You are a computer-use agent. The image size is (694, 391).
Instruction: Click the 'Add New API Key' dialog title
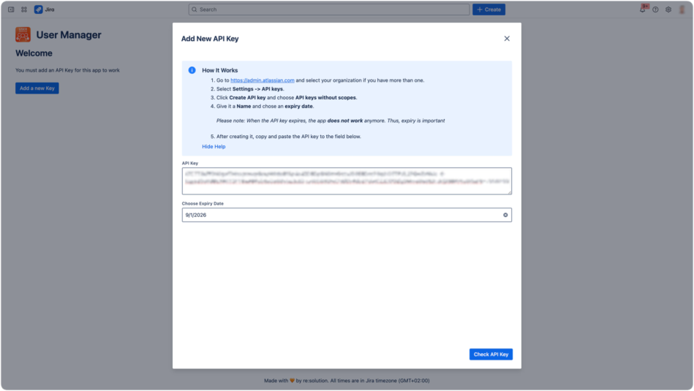pyautogui.click(x=210, y=39)
